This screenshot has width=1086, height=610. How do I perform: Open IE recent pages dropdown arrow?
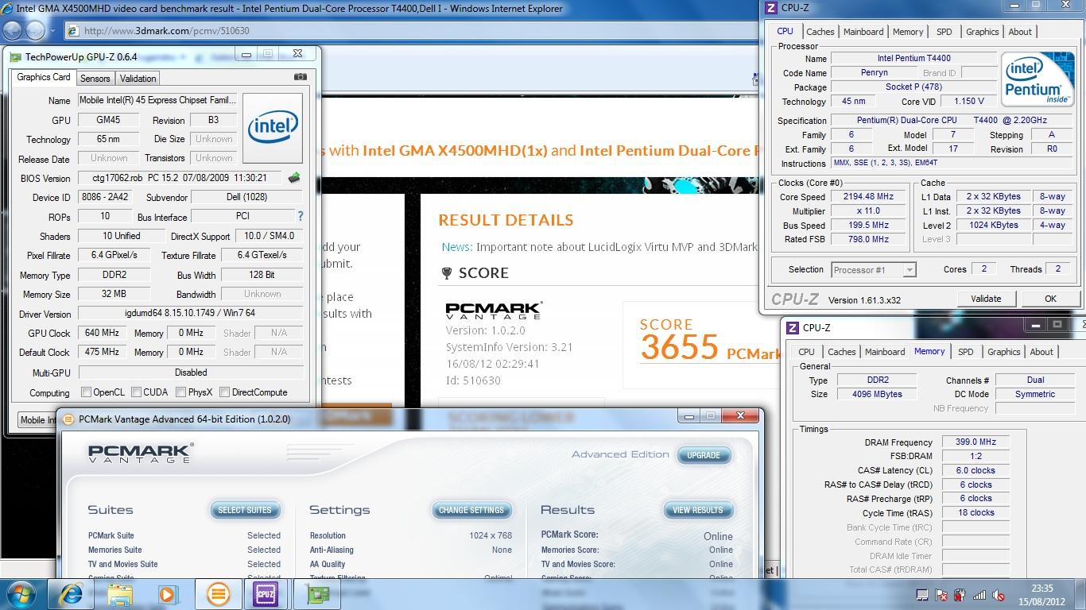pos(53,31)
